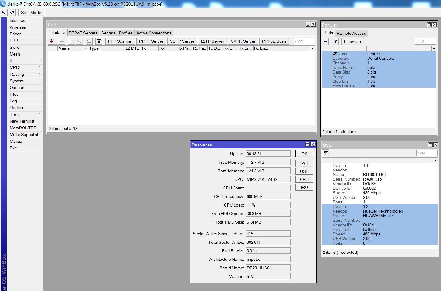The height and width of the screenshot is (291, 441).
Task: Click Make Supout.rif in sidebar
Action: [25, 135]
